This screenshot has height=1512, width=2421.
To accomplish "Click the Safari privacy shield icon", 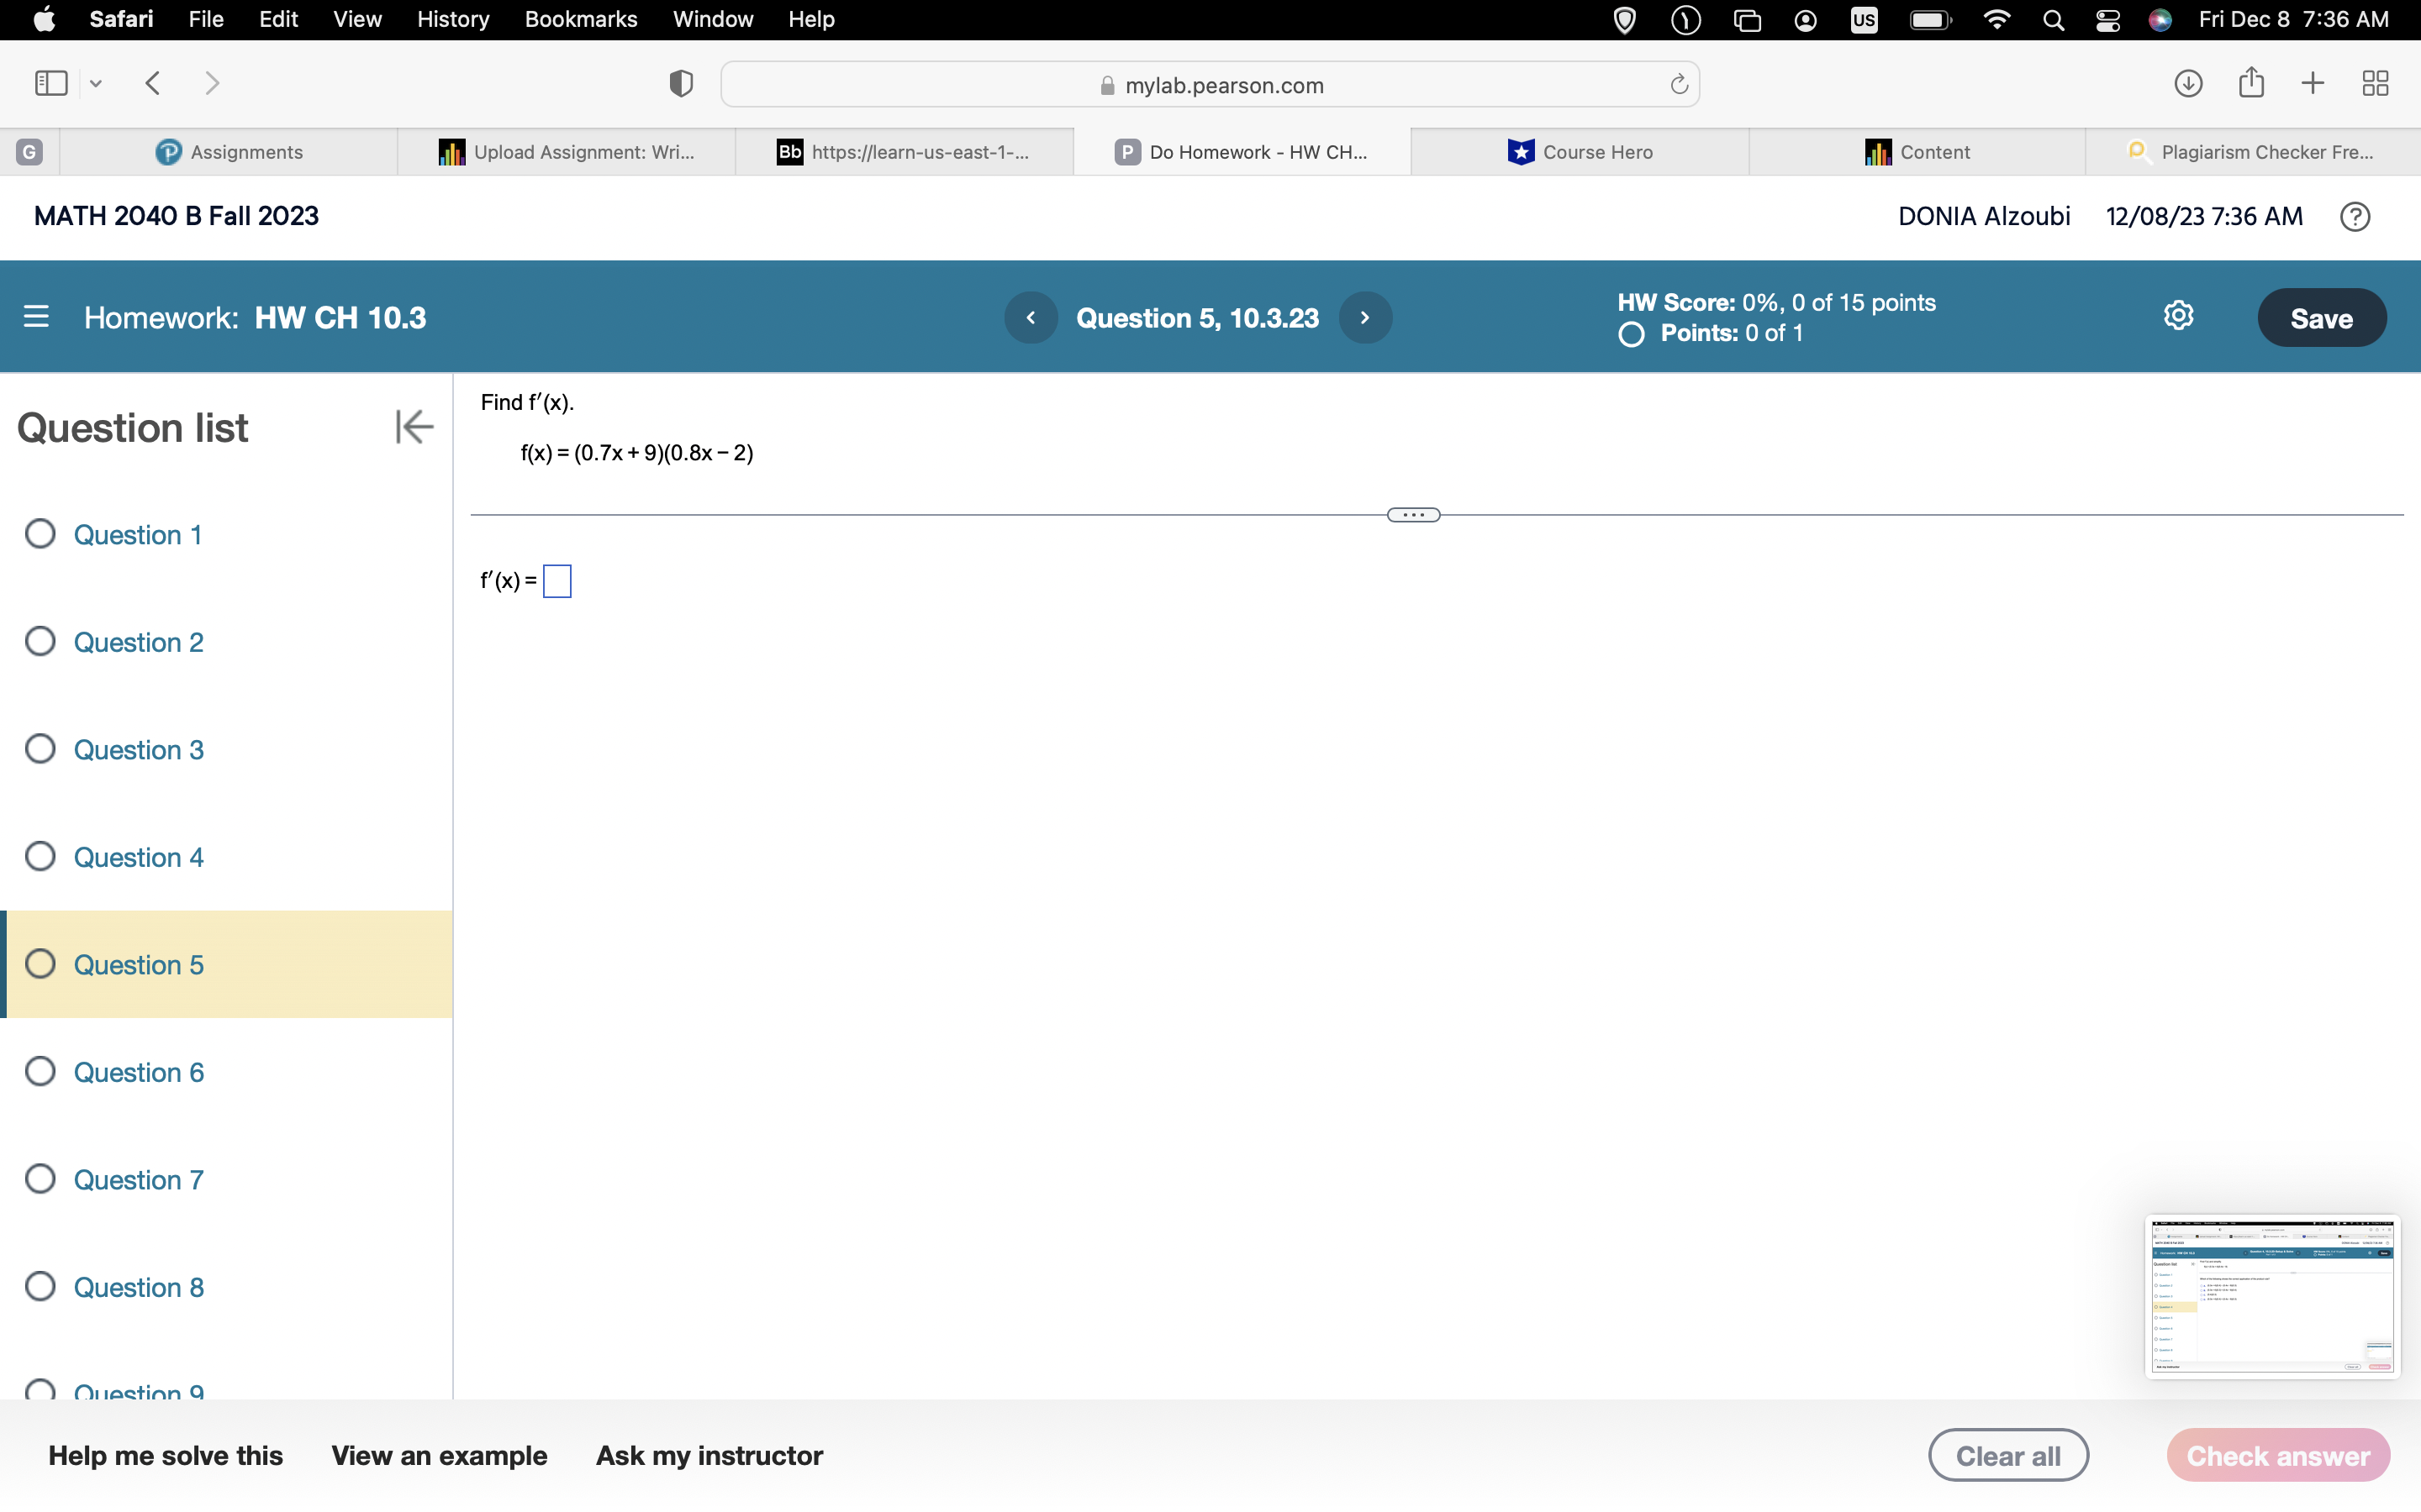I will pos(679,83).
